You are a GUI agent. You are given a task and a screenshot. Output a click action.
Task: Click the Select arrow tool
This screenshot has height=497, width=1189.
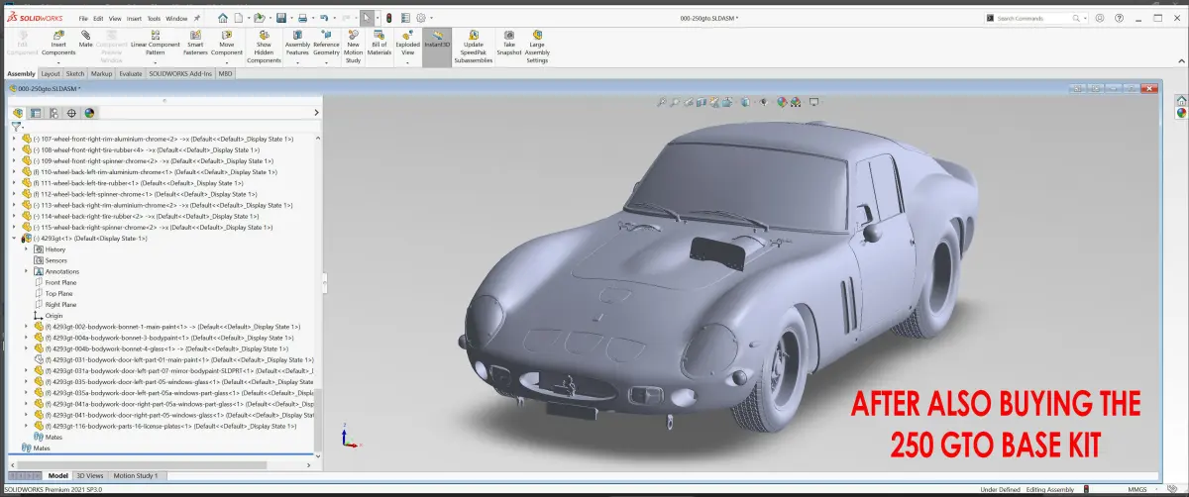point(368,18)
